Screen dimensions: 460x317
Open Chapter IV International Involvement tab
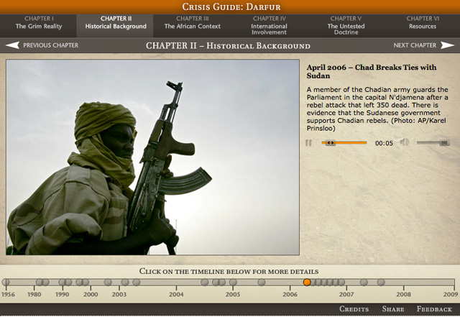point(269,25)
